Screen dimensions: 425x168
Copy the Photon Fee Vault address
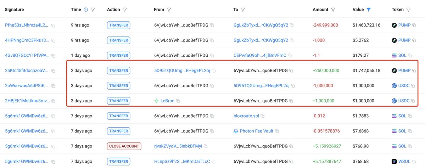(277, 131)
